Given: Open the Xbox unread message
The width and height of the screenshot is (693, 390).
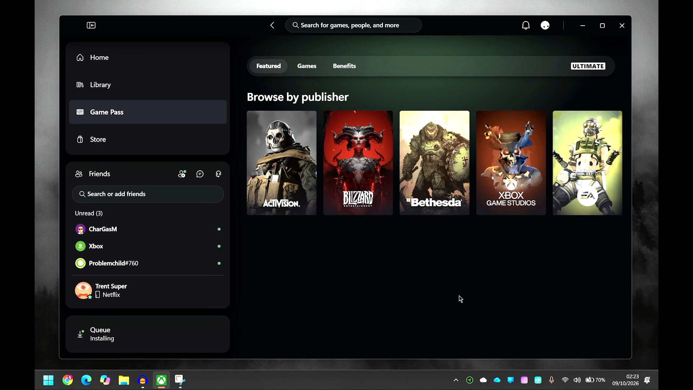Looking at the screenshot, I should click(148, 246).
